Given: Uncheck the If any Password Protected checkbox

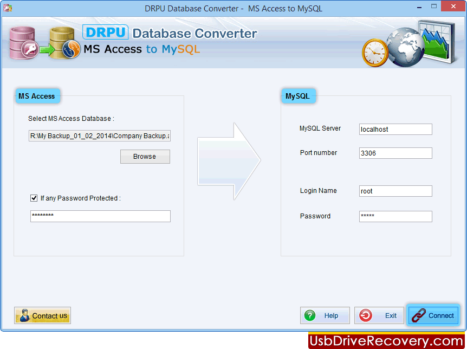Looking at the screenshot, I should (34, 198).
